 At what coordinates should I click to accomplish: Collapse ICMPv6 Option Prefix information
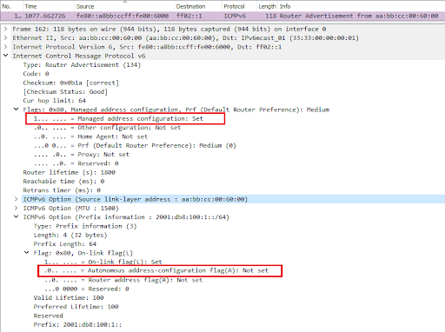tap(17, 216)
